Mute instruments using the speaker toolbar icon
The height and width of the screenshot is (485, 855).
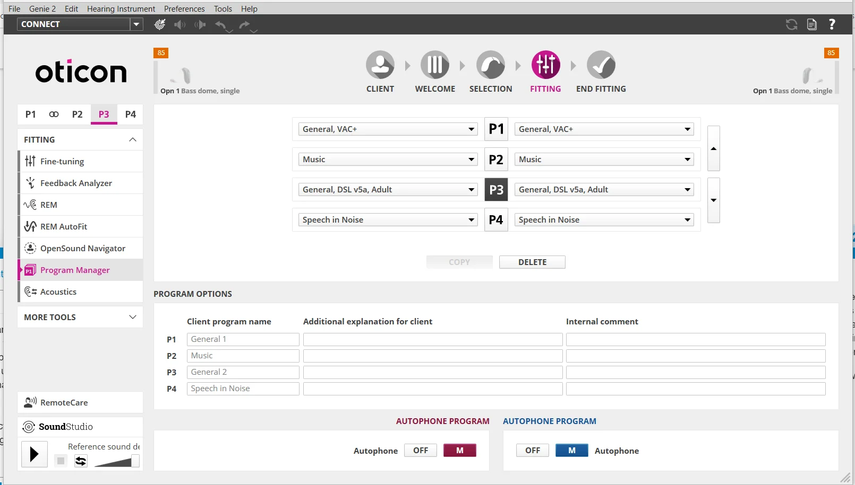coord(180,24)
